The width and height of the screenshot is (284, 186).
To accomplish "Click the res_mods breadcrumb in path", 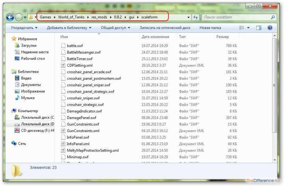I will [x=100, y=17].
